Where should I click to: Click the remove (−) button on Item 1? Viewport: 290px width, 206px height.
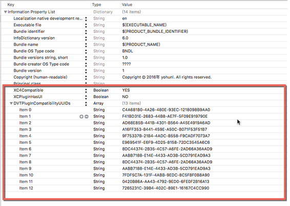tap(87, 117)
